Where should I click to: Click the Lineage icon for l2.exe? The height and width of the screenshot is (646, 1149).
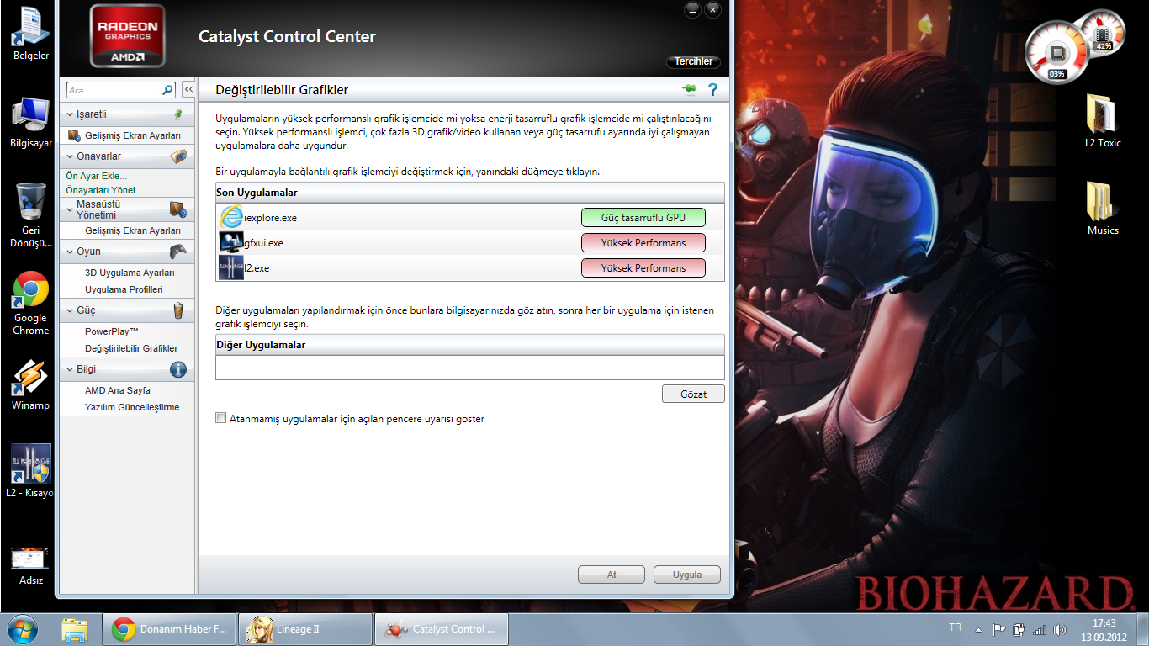click(x=231, y=267)
